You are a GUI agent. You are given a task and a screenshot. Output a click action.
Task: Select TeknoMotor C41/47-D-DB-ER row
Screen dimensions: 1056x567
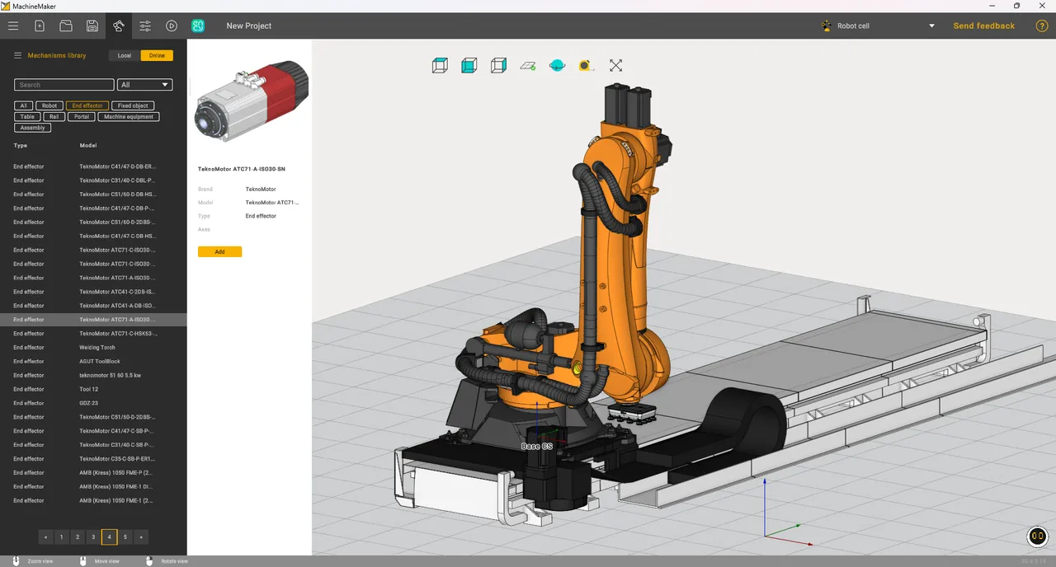(93, 166)
